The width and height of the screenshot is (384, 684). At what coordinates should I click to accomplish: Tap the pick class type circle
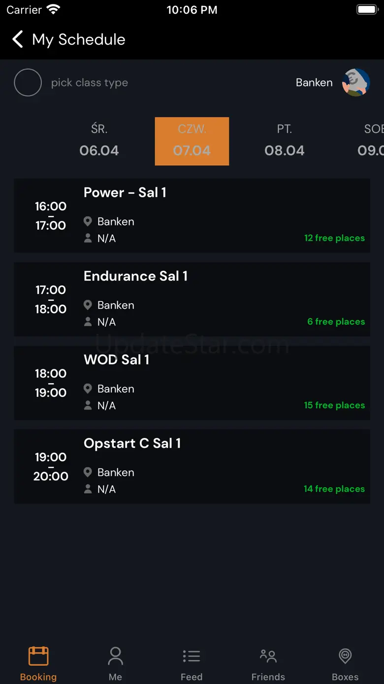click(28, 82)
